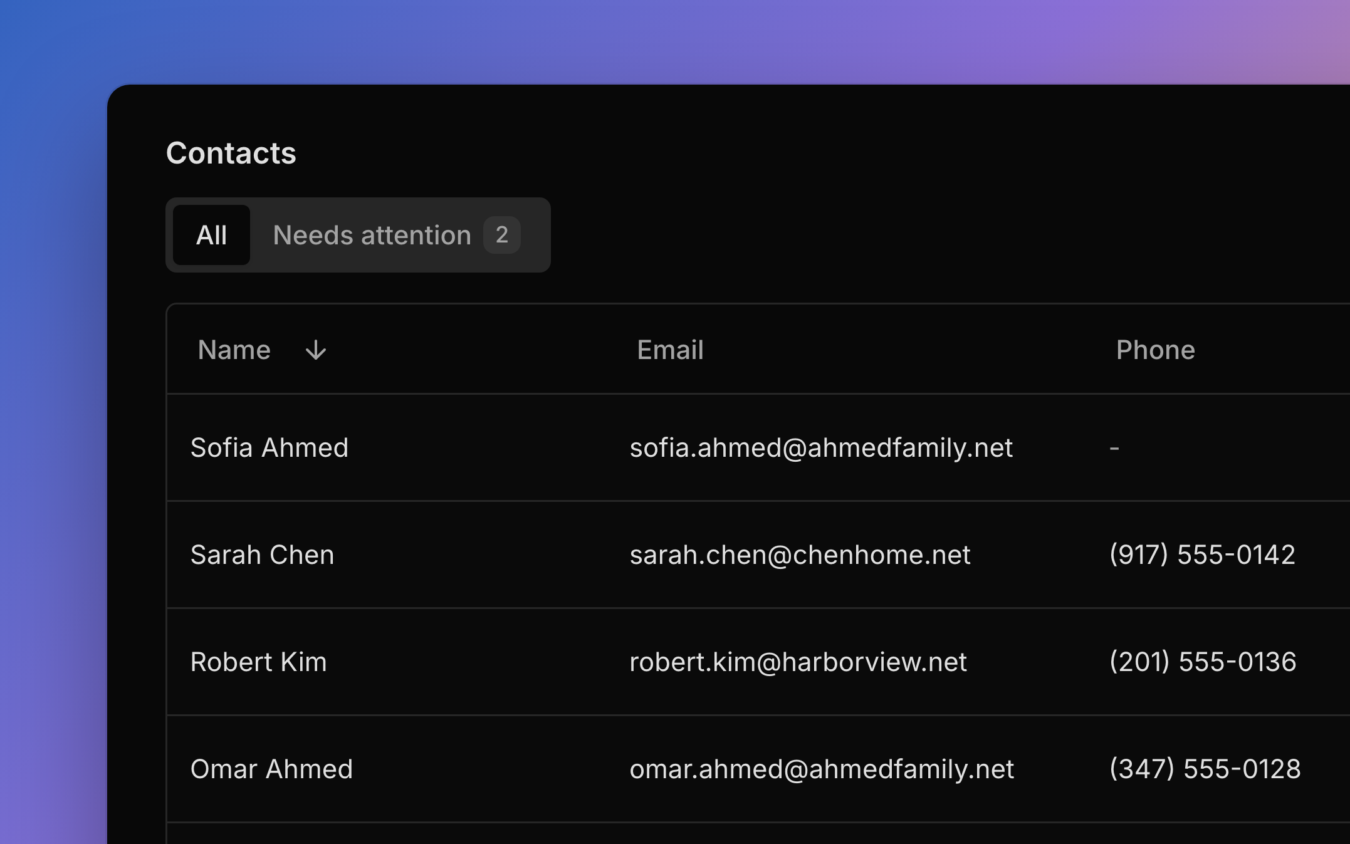Click email sarah.chen@chenhome.net
The image size is (1350, 844).
800,555
